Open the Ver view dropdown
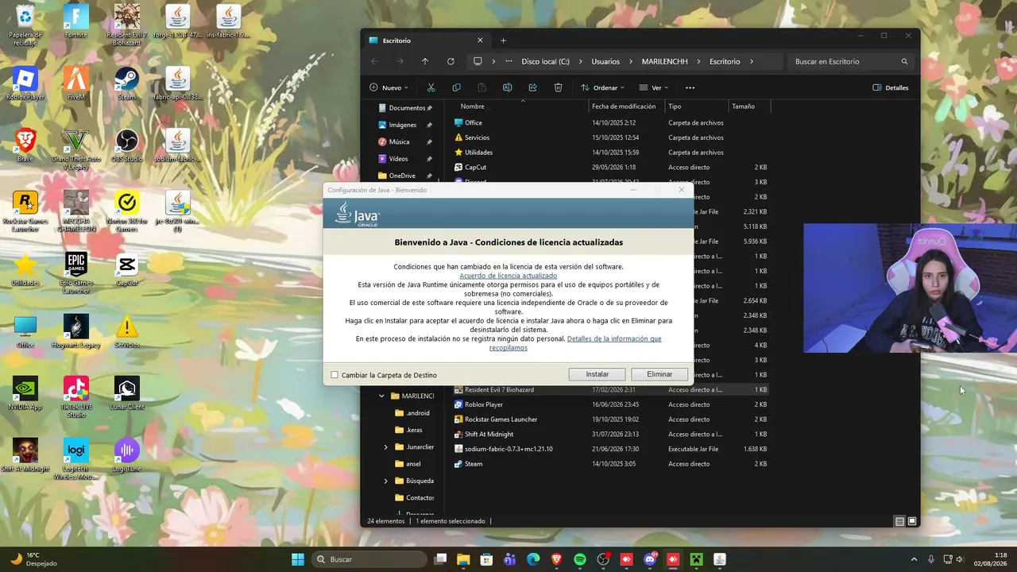Viewport: 1017px width, 572px height. (654, 87)
